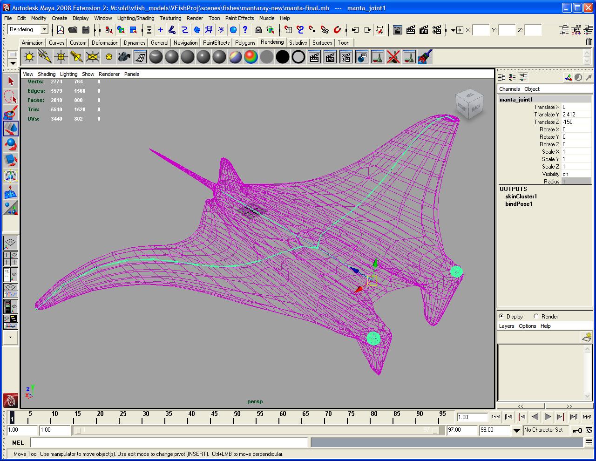Select the Scale tool in the toolbox
The width and height of the screenshot is (596, 461).
click(x=11, y=160)
